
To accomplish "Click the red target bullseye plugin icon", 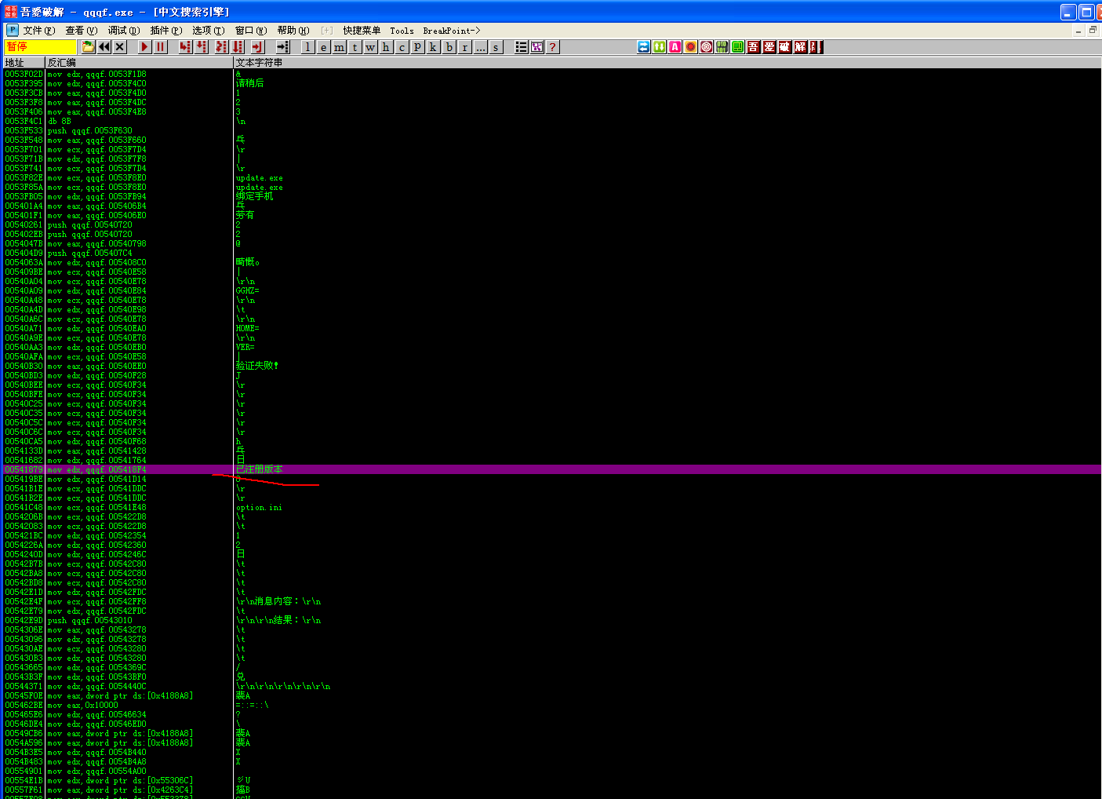I will click(x=707, y=47).
